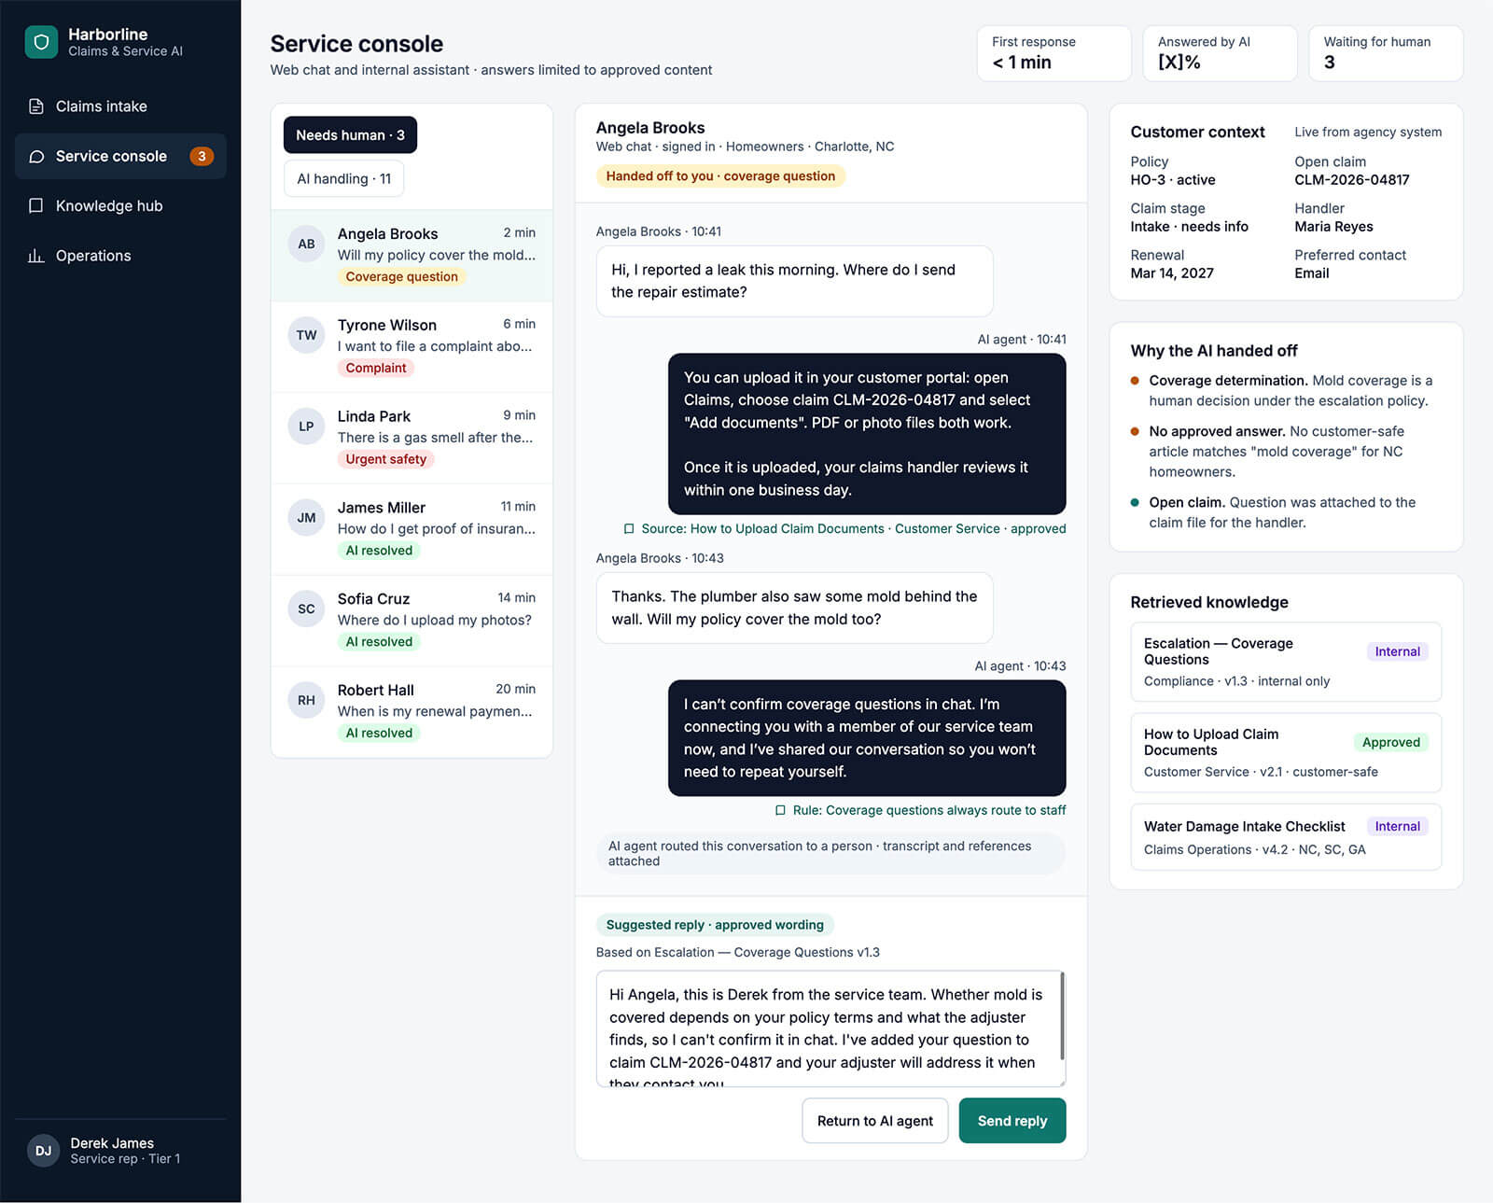Click Angela Brooks' AB avatar

306,245
